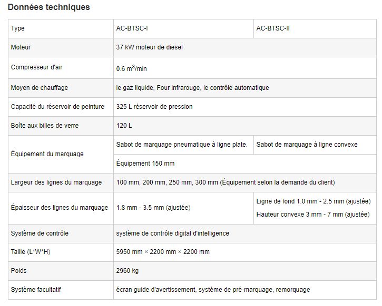382x306 pixels.
Task: Select the "325 L réservoir de pression" cell
Action: (x=154, y=107)
